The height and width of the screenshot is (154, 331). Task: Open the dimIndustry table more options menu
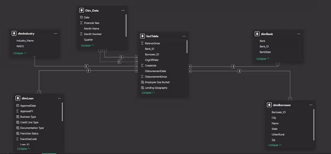[x=56, y=34]
